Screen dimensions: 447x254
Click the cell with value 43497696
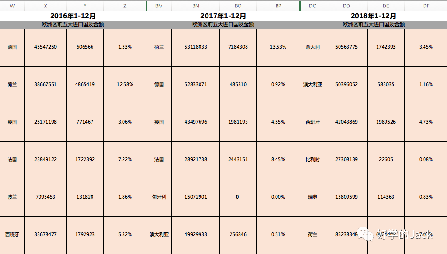(195, 122)
